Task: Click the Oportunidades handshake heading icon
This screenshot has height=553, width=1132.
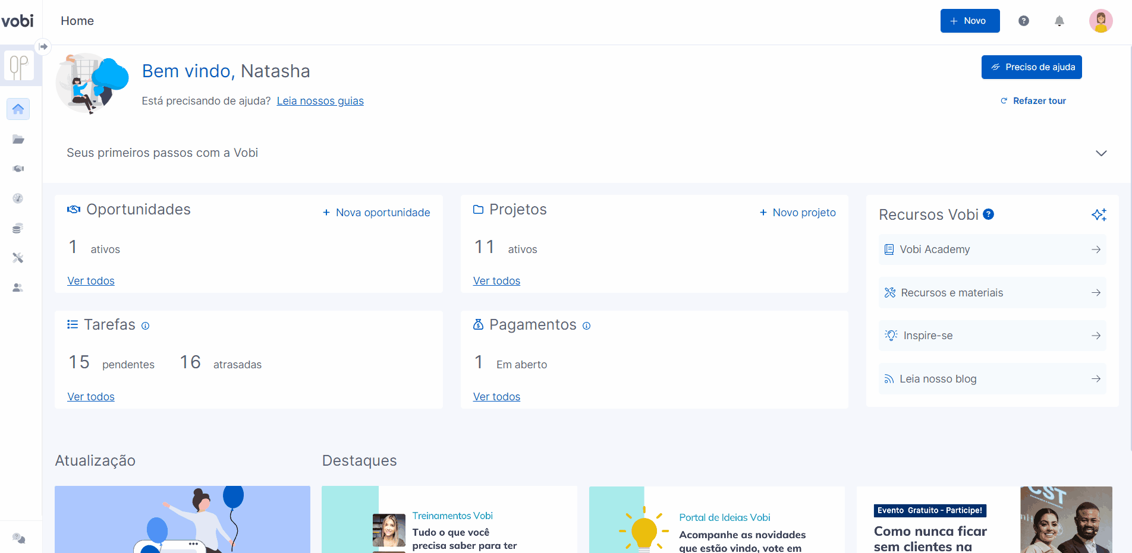Action: tap(74, 210)
